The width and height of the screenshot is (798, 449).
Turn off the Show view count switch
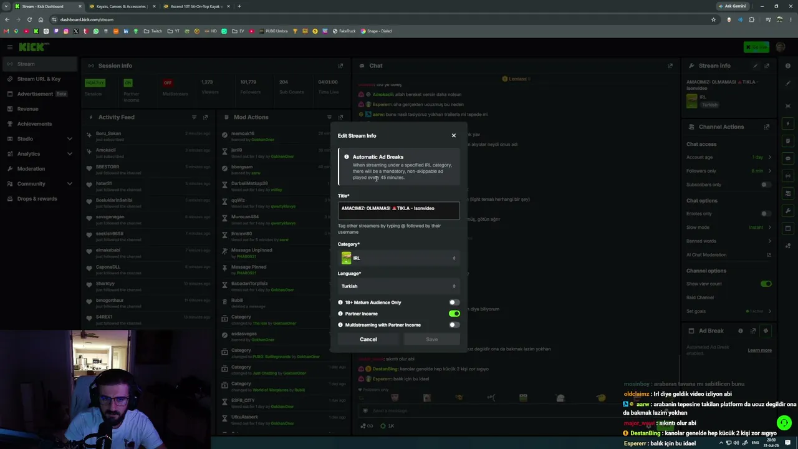click(x=766, y=284)
